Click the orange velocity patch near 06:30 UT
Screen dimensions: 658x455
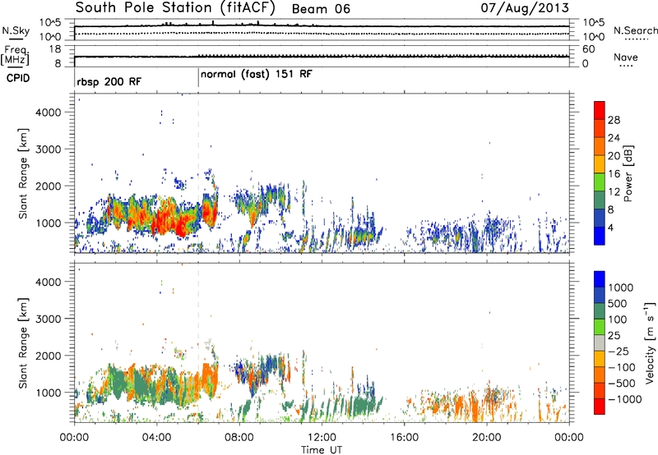209,379
